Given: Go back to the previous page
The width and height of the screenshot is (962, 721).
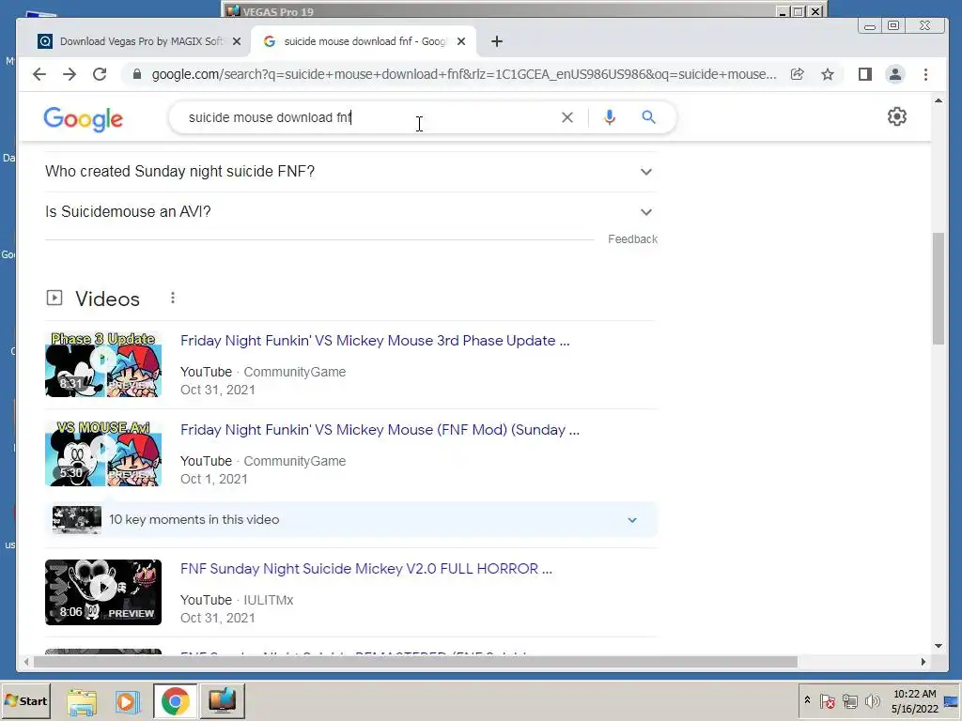Looking at the screenshot, I should click(x=39, y=74).
